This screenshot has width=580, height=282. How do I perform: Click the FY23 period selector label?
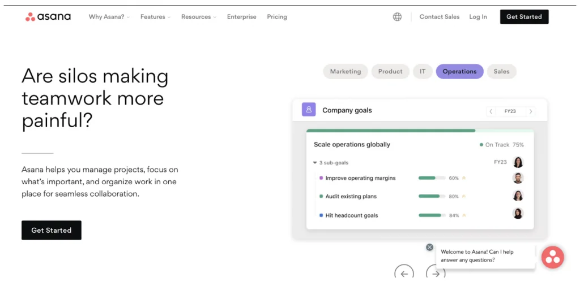pyautogui.click(x=510, y=111)
